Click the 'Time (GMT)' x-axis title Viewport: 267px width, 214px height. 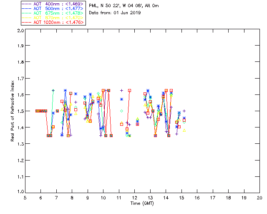pyautogui.click(x=142, y=204)
